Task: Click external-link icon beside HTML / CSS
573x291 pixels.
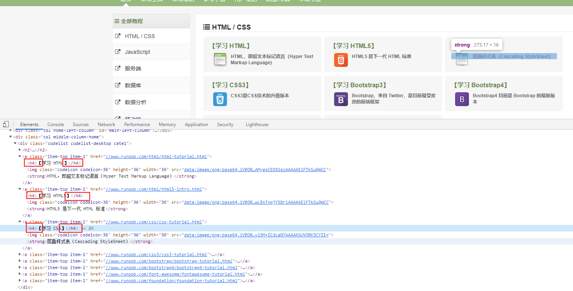Action: (118, 36)
